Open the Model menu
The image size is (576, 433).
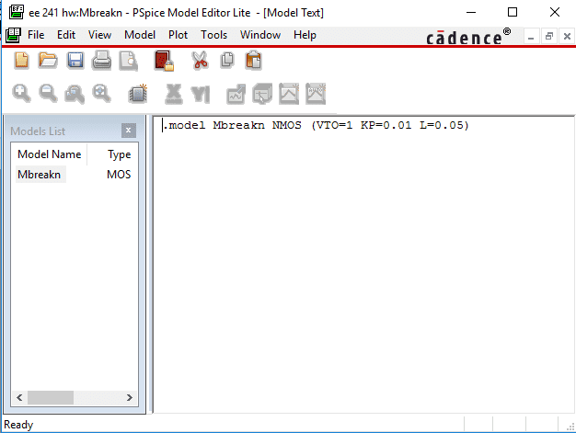coord(140,35)
